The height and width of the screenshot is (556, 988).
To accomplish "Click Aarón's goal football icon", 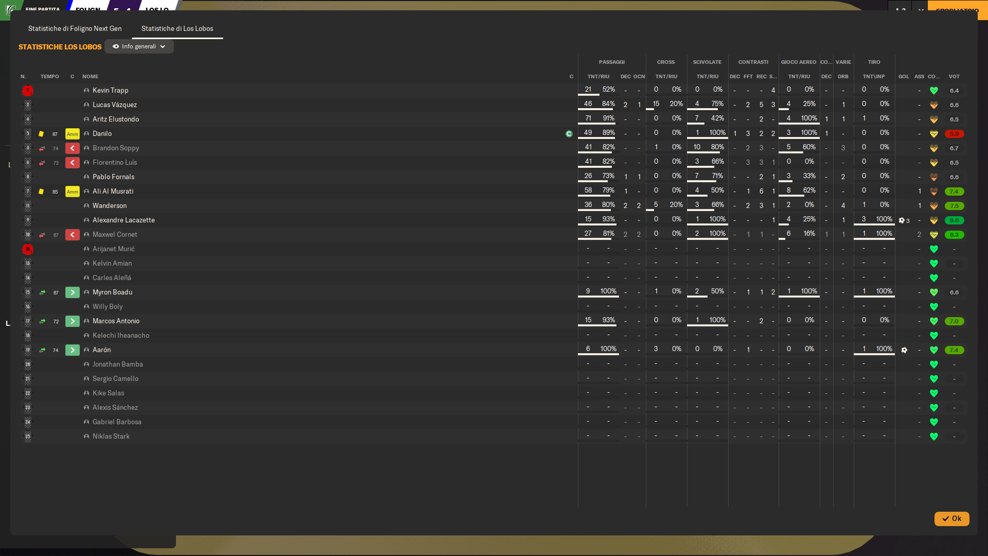I will click(904, 350).
